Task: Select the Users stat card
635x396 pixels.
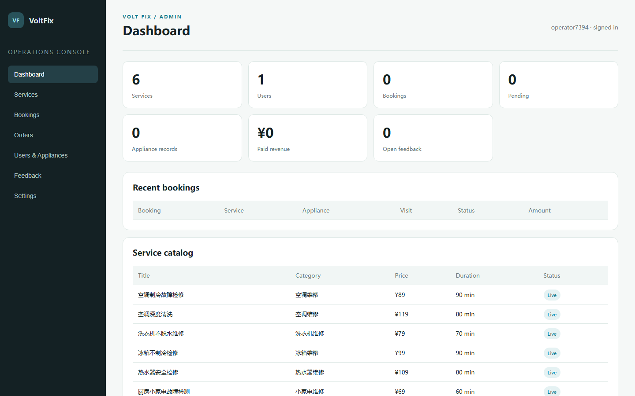Action: click(x=308, y=84)
